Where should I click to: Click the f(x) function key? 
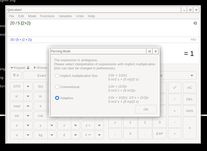[40, 87]
